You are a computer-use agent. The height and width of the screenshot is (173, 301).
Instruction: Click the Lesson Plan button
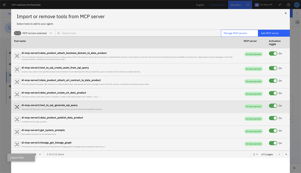pyautogui.click(x=21, y=157)
